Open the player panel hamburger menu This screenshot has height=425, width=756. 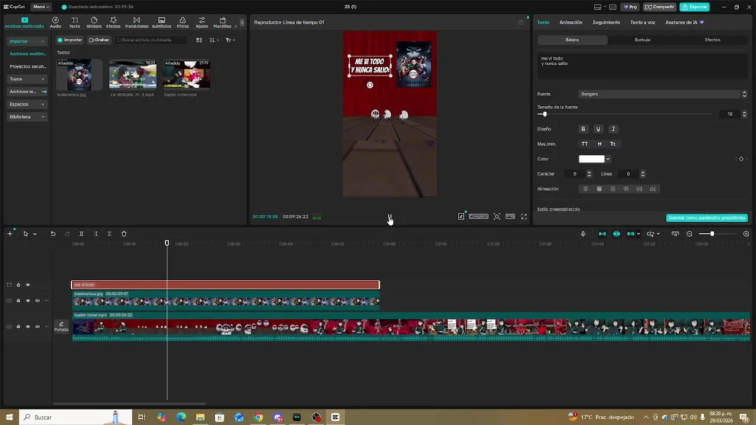coord(520,22)
